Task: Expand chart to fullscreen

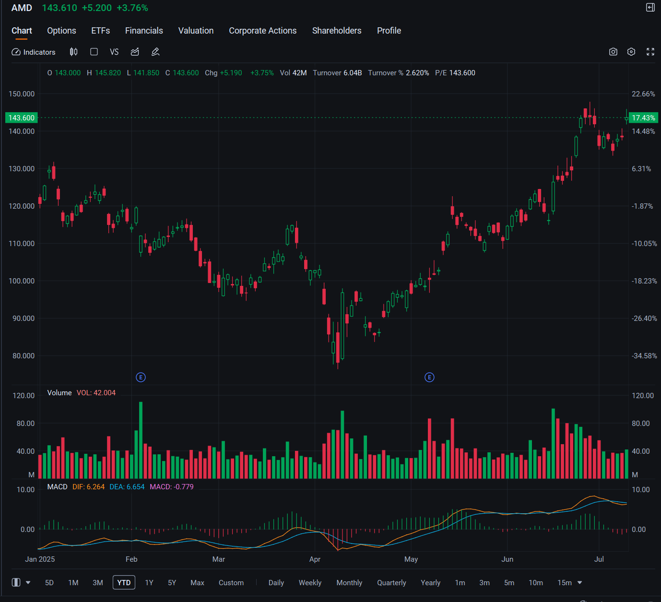Action: [x=650, y=52]
